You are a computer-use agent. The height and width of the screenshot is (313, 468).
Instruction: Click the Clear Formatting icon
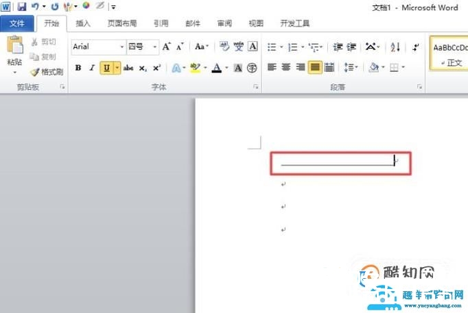[224, 47]
